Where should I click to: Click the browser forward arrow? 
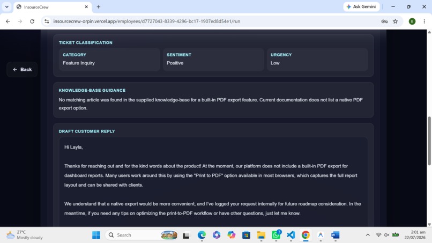tap(20, 21)
